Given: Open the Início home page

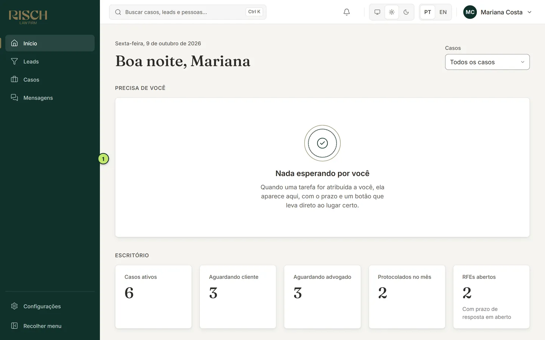Looking at the screenshot, I should [x=50, y=43].
